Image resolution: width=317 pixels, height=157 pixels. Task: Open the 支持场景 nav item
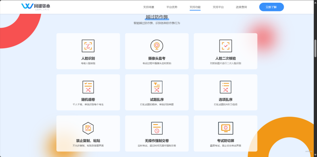pos(149,7)
